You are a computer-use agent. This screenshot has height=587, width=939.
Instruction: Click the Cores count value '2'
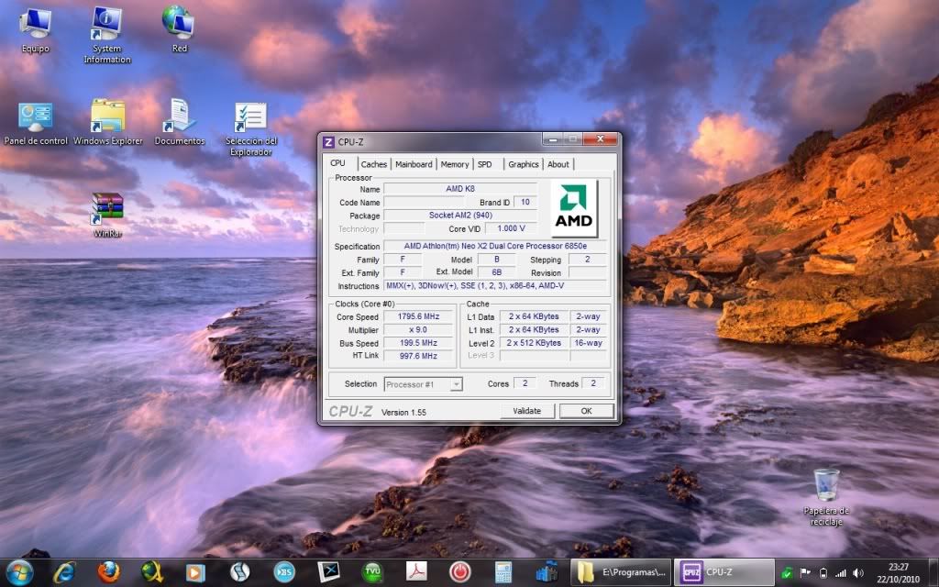click(525, 383)
